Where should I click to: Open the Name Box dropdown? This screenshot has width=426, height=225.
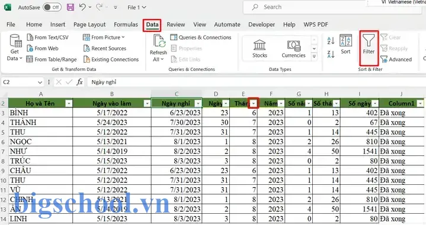(x=40, y=82)
